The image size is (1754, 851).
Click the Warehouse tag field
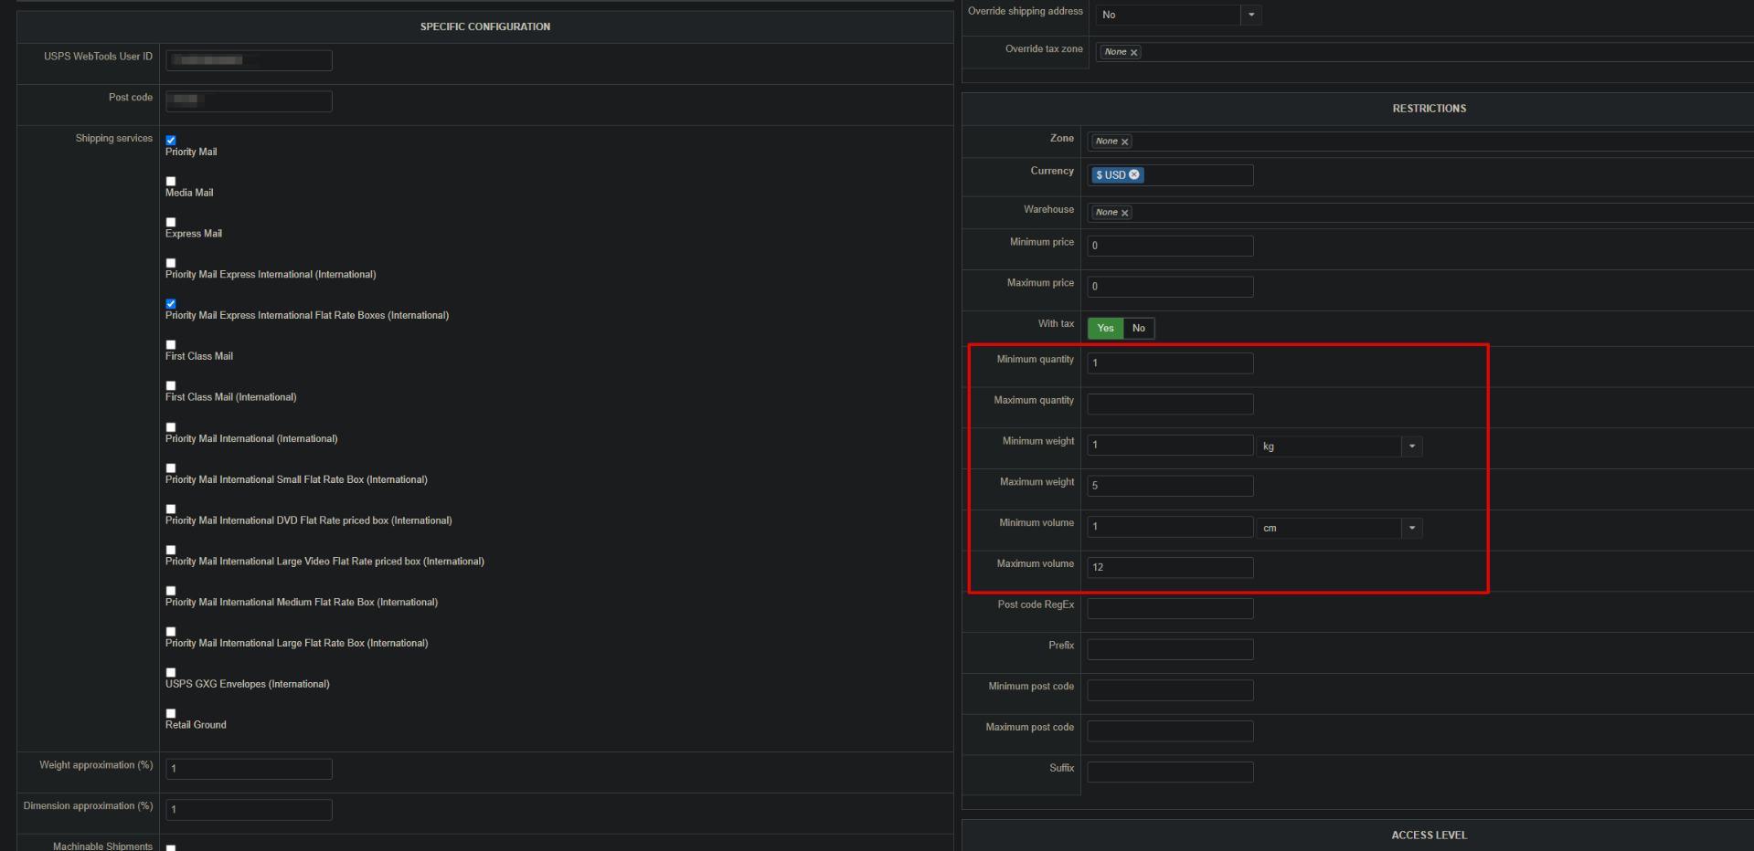coord(1420,213)
